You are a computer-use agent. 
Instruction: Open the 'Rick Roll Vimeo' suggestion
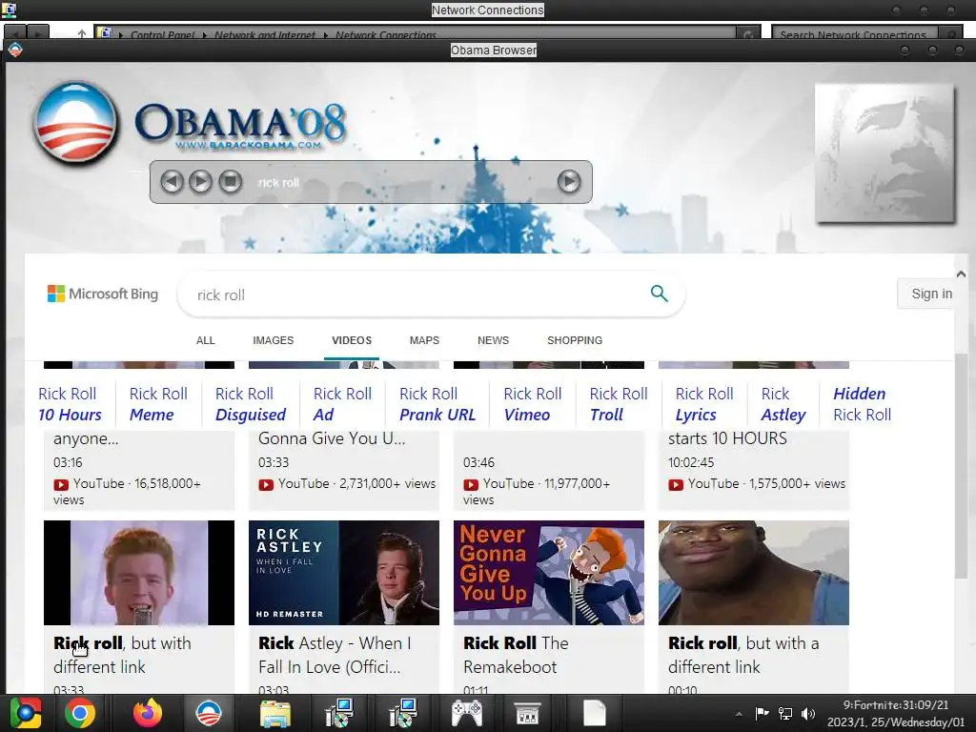[x=533, y=404]
